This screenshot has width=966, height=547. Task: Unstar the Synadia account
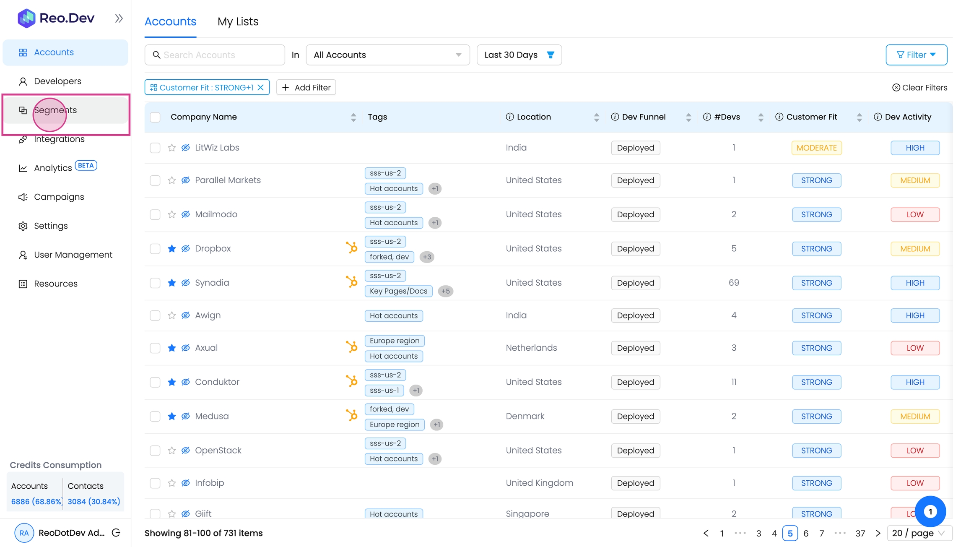[x=171, y=283]
